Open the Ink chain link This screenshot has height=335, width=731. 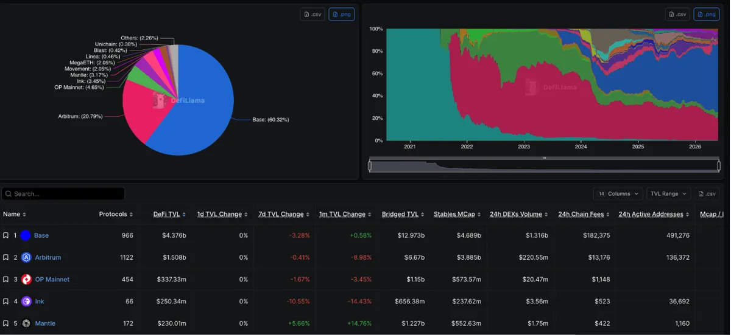[x=40, y=302]
